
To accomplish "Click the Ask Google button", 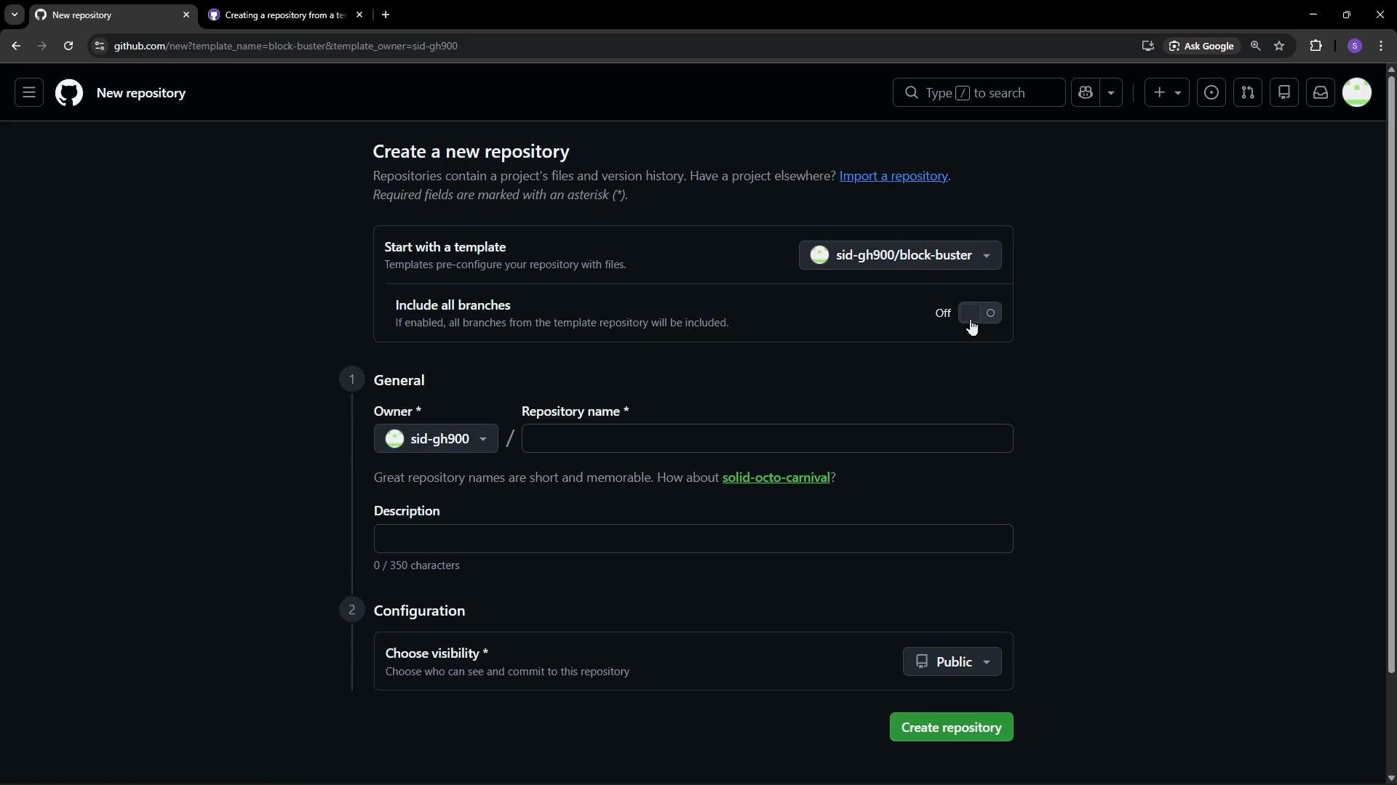I will coord(1201,46).
